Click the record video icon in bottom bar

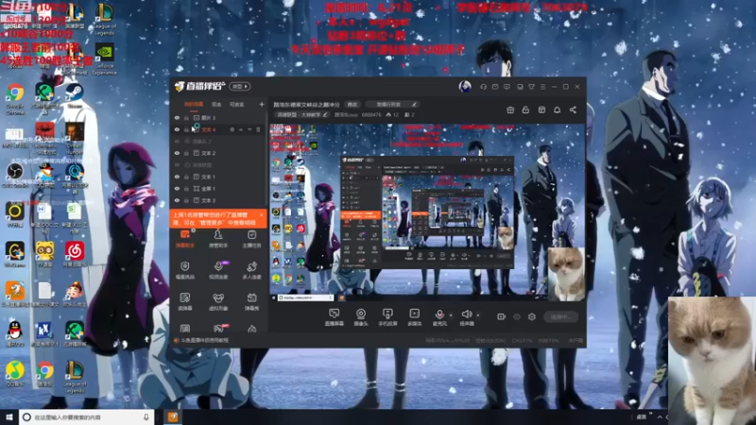[x=502, y=316]
